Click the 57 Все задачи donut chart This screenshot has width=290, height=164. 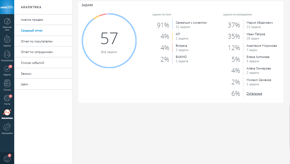[x=109, y=40]
